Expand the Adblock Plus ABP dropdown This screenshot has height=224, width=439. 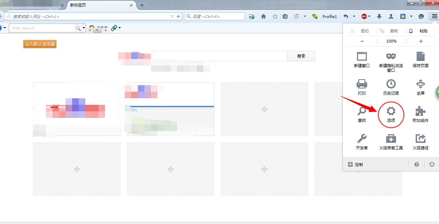pyautogui.click(x=369, y=16)
